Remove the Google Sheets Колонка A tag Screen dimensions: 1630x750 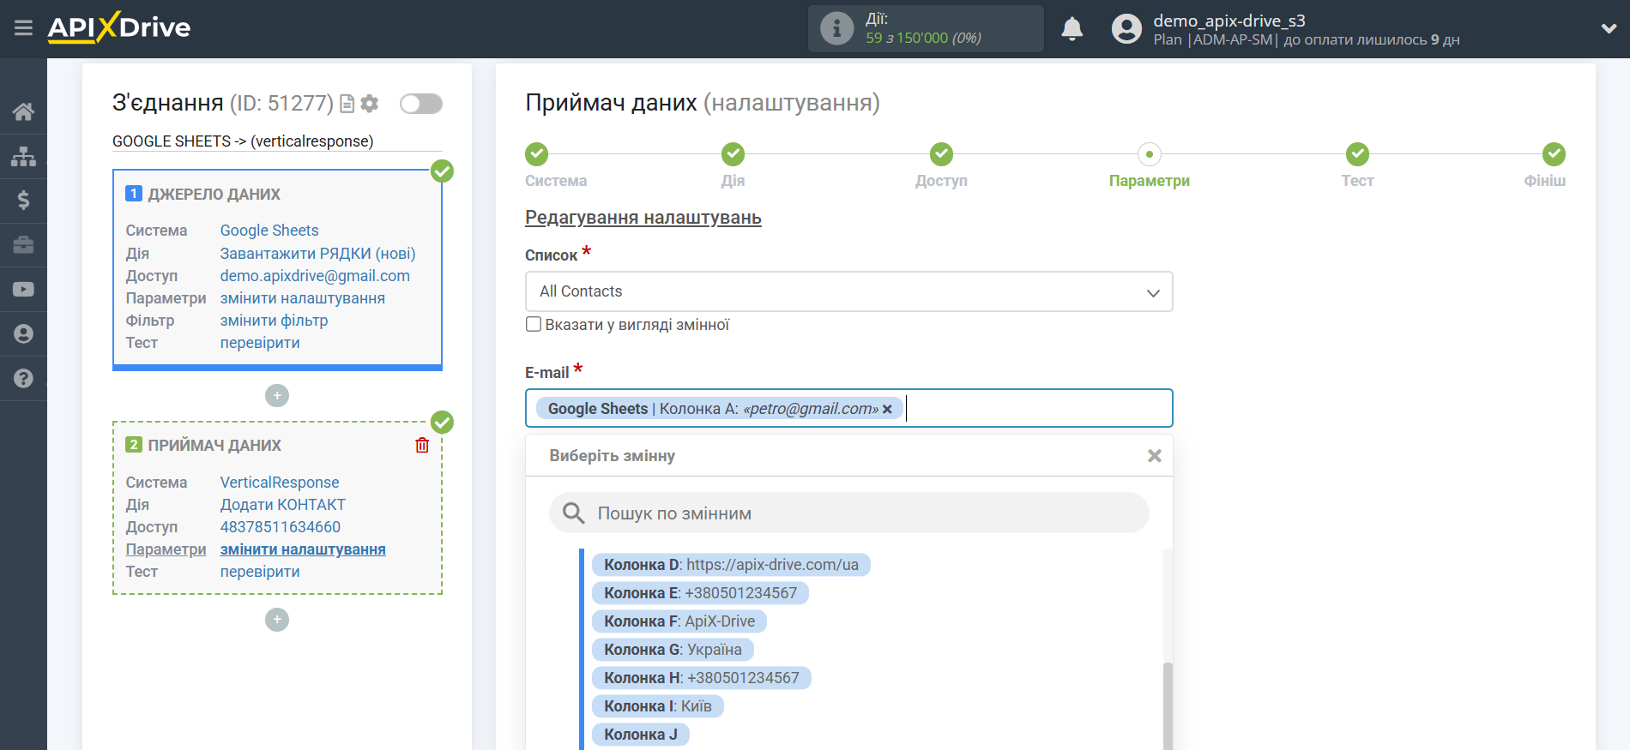pos(887,409)
